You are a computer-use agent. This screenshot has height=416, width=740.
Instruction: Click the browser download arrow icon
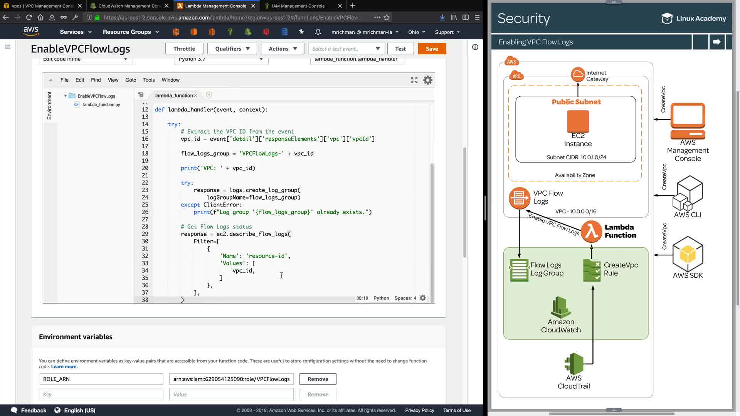coord(442,17)
